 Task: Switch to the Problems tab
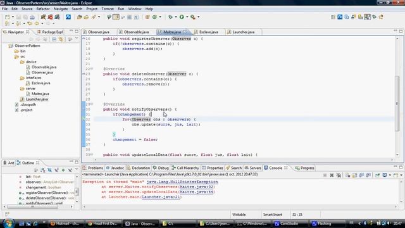(x=93, y=168)
